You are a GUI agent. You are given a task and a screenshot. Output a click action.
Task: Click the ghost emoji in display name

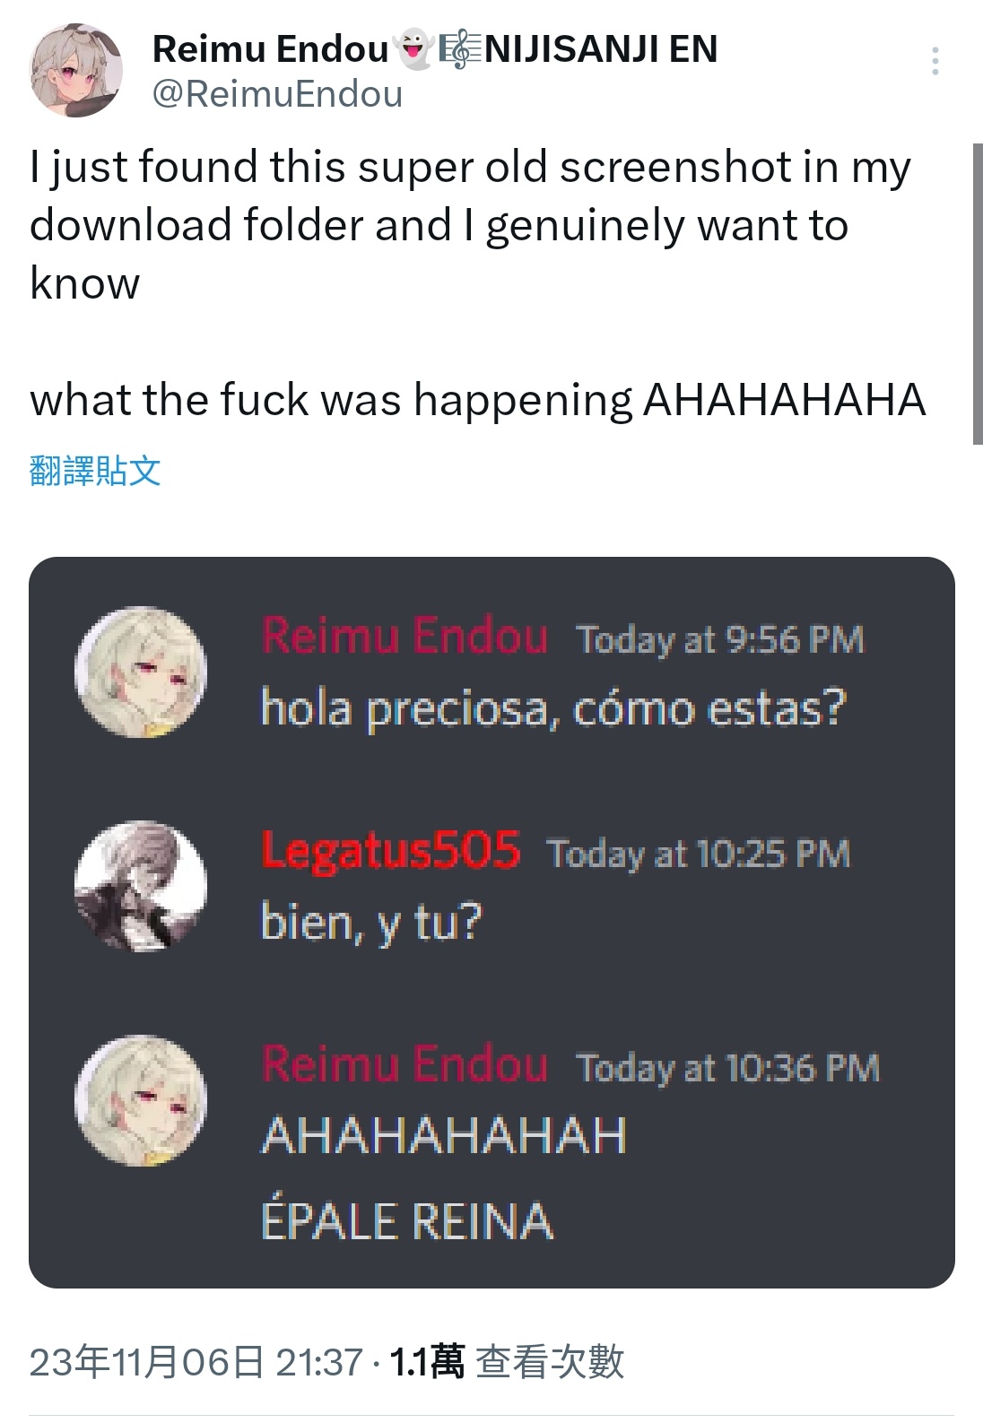pos(414,48)
